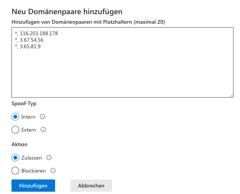Click the blue Hinzufügen button
This screenshot has height=194, width=240.
tap(33, 186)
